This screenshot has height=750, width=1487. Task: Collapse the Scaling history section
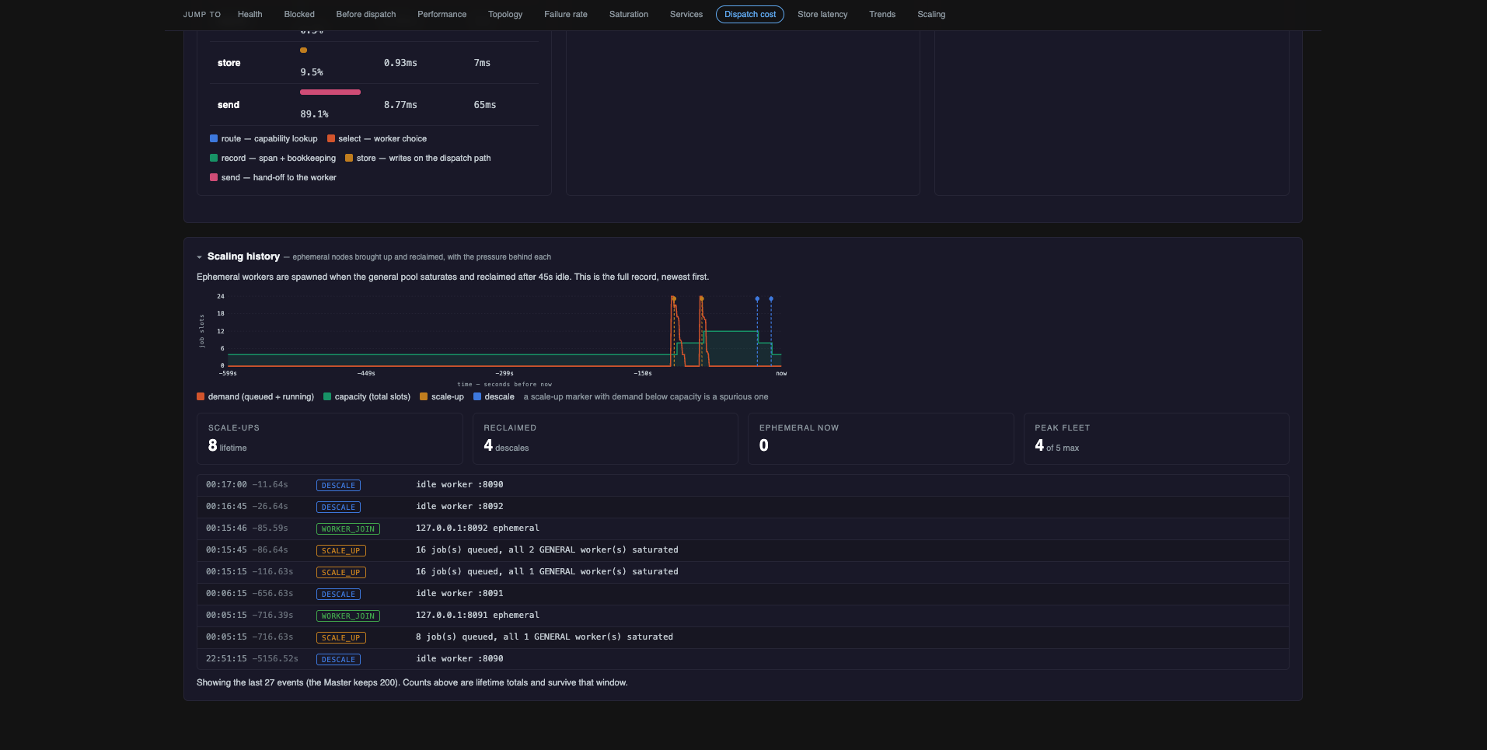coord(200,257)
